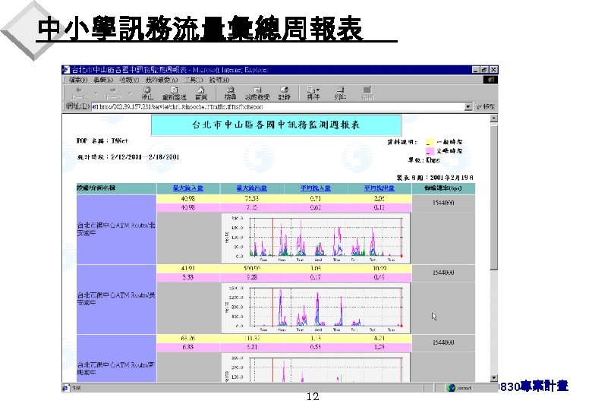592x410 pixels.
Task: Sort by 最大流入量 column link
Action: [188, 188]
